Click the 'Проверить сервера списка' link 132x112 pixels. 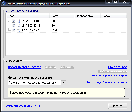coord(22,105)
